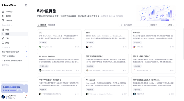The height and width of the screenshot is (101, 184).
Task: Open the PPT生成参数确认 conversation
Action: click(14, 56)
